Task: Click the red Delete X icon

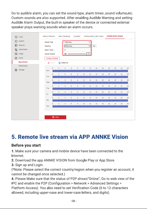Action: point(48,63)
